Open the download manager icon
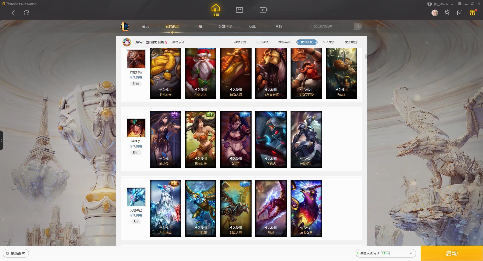The height and width of the screenshot is (261, 483). 460,13
